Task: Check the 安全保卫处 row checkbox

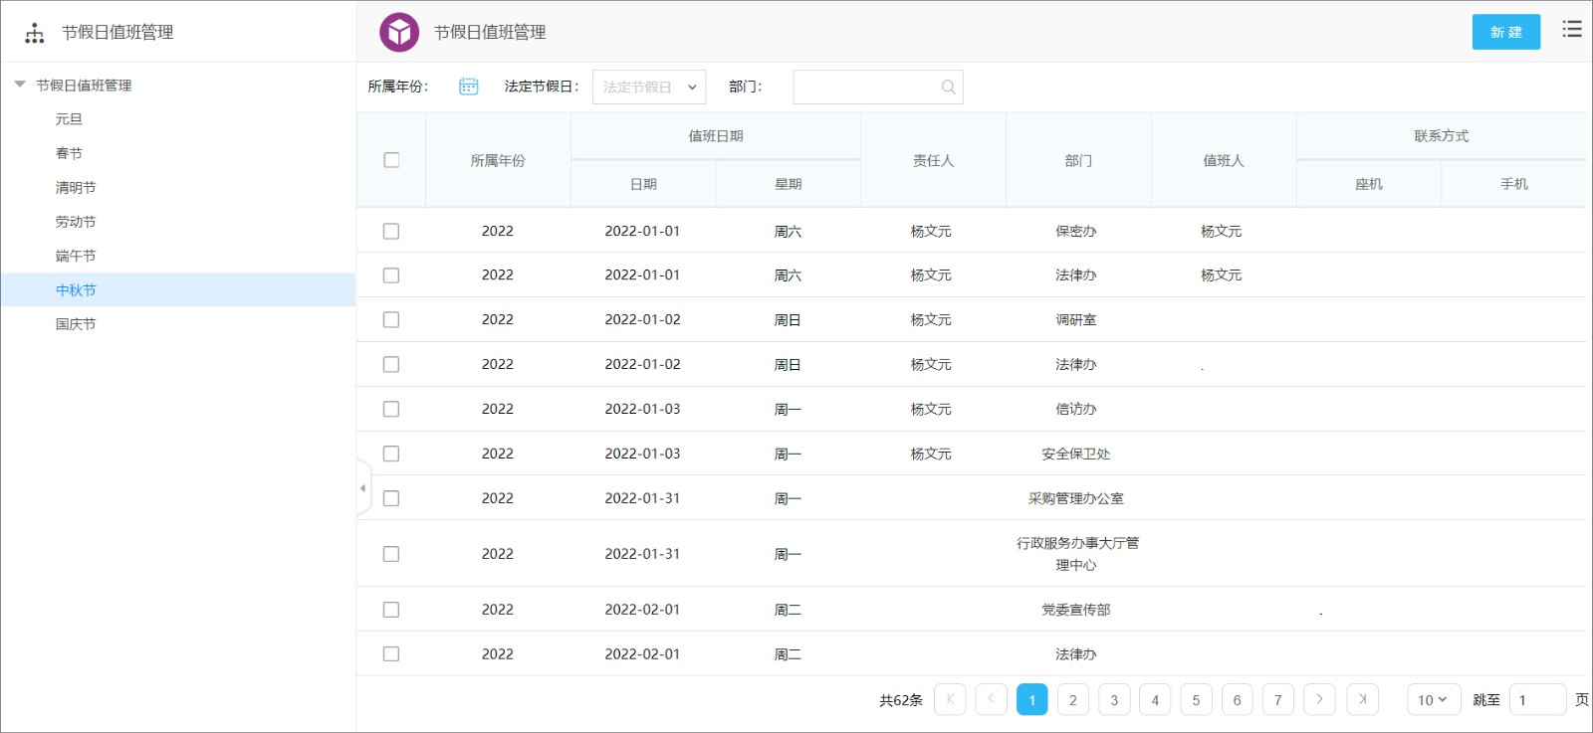Action: [x=391, y=454]
